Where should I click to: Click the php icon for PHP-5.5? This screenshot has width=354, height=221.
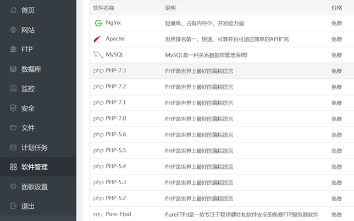pos(98,151)
